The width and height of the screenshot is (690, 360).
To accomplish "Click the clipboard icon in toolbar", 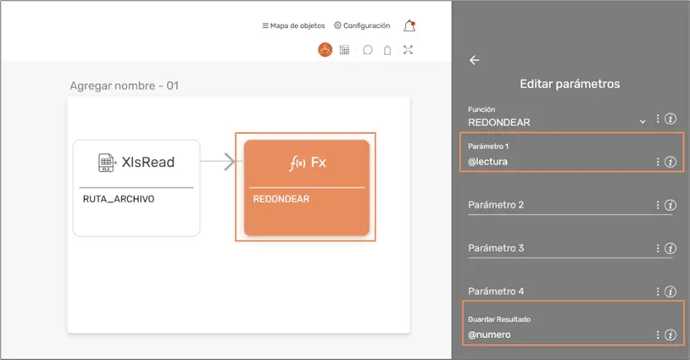I will click(387, 50).
